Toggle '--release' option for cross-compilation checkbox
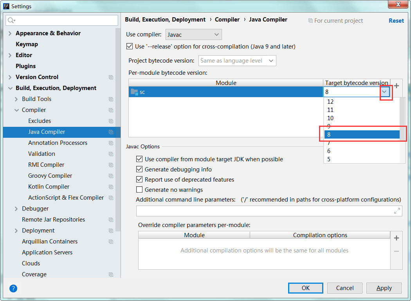The image size is (411, 301). click(x=130, y=47)
